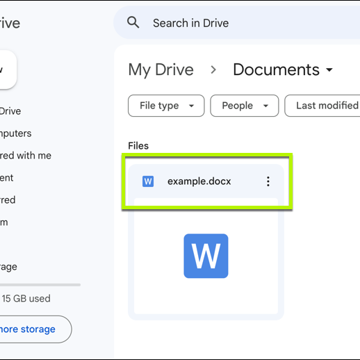Screen dimensions: 360x360
Task: Go to My Drive breadcrumb
Action: pos(161,69)
